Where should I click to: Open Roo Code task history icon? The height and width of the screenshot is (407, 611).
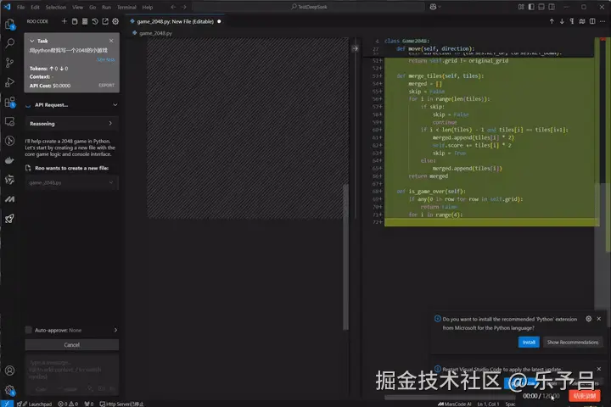pyautogui.click(x=95, y=21)
